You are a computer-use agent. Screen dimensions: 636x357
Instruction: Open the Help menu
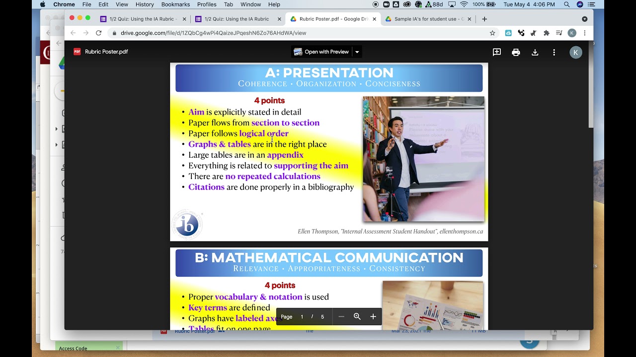tap(274, 4)
